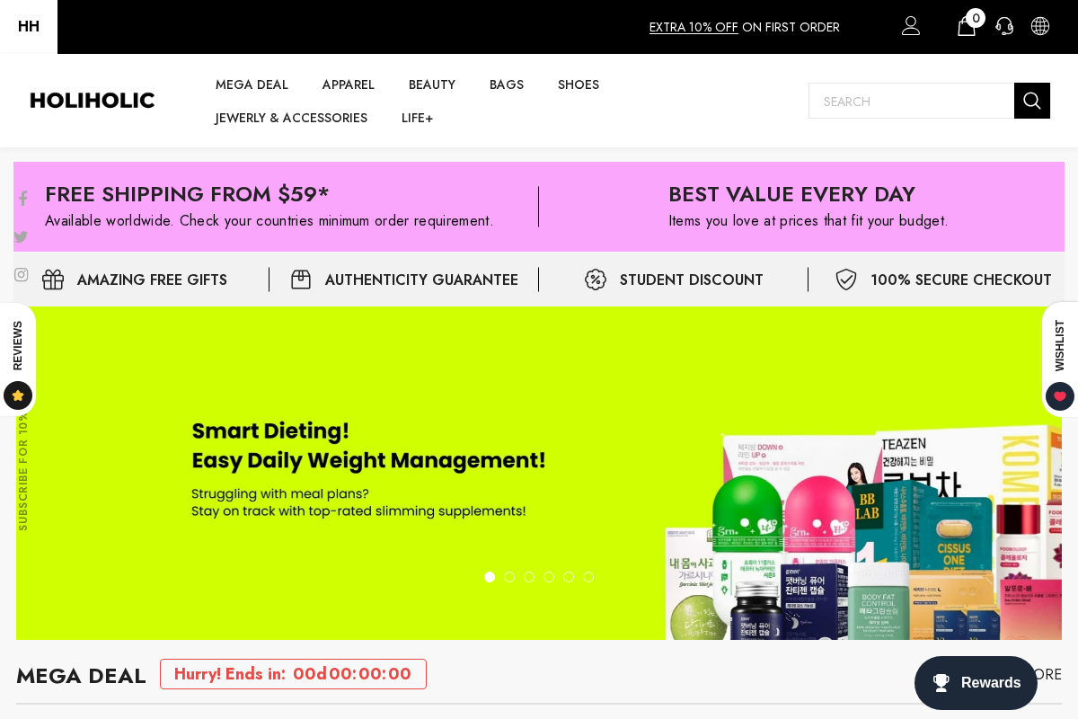Expand the JEWERLY & ACCESSORIES menu
Viewport: 1078px width, 719px height.
(x=290, y=118)
